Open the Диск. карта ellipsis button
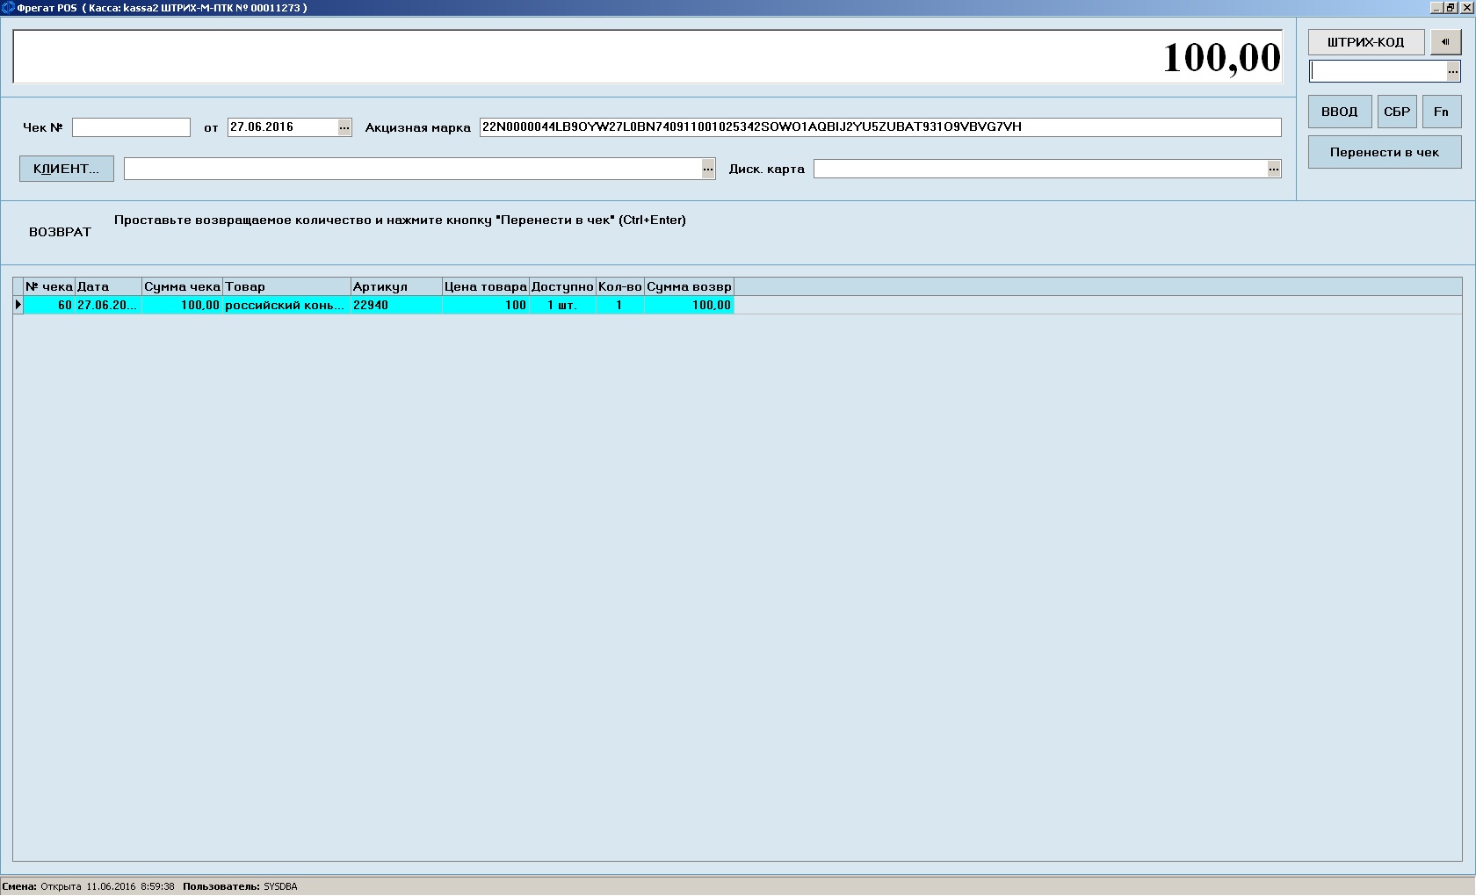This screenshot has width=1476, height=896. click(1275, 169)
